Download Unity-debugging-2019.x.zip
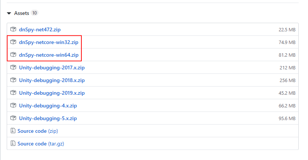Image resolution: width=308 pixels, height=160 pixels. click(52, 93)
